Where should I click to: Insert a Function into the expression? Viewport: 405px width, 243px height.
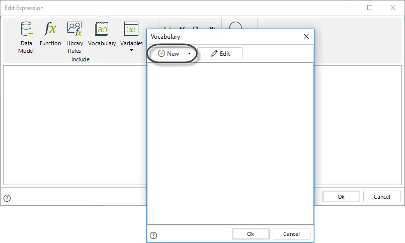[50, 34]
